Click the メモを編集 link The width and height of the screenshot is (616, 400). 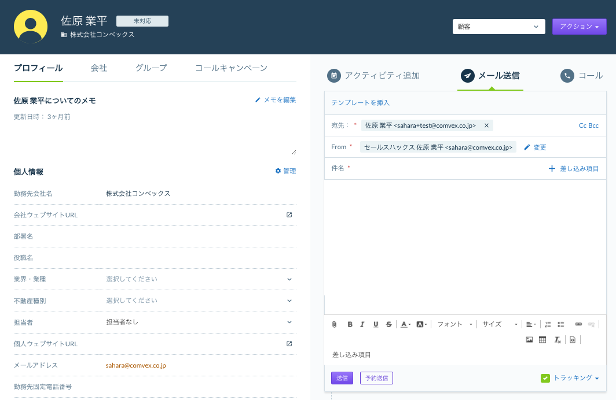tap(276, 100)
